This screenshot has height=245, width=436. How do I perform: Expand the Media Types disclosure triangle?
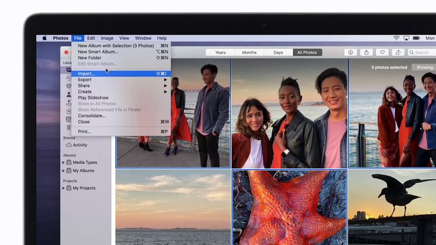pos(63,163)
